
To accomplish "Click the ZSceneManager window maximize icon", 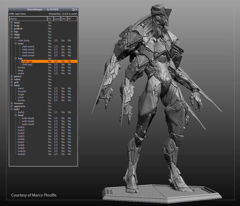I will (x=73, y=10).
